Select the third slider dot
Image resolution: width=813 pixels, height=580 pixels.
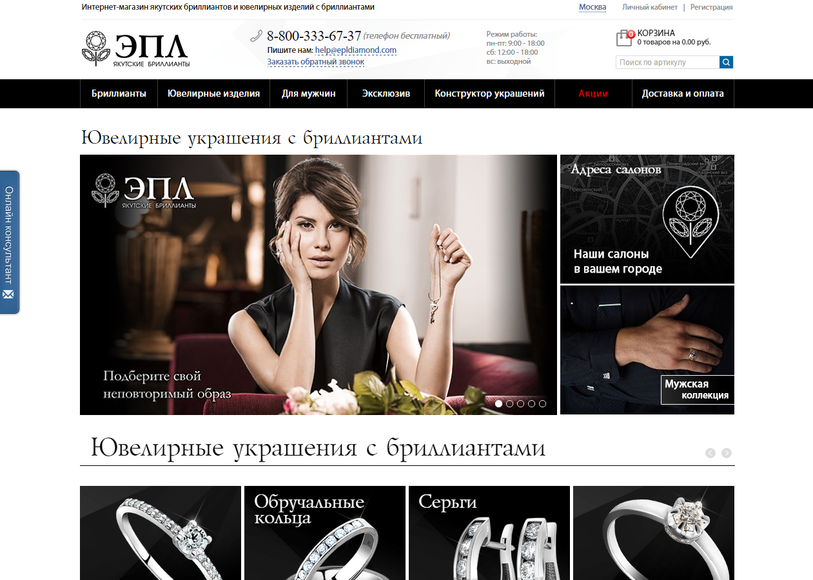[520, 403]
